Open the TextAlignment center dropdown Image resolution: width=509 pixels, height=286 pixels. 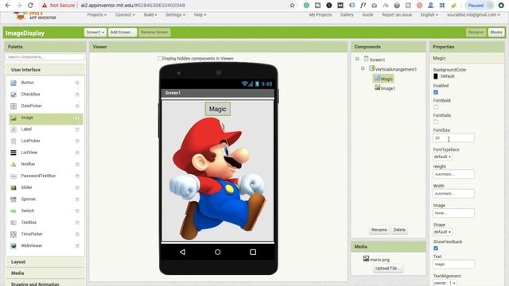coord(445,283)
